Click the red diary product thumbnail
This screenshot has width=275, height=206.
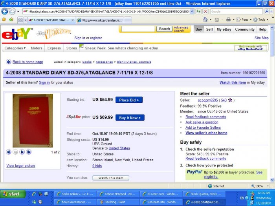coord(33,120)
